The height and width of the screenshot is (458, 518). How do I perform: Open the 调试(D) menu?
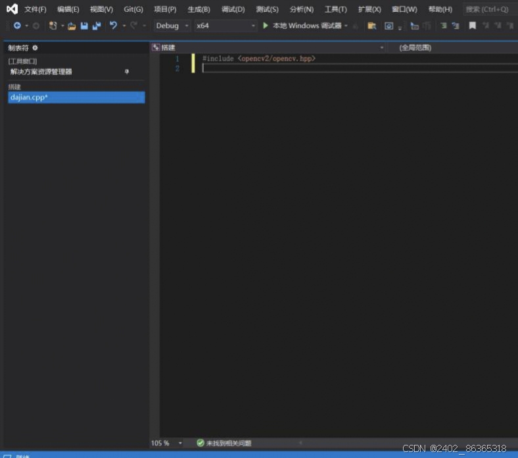233,9
